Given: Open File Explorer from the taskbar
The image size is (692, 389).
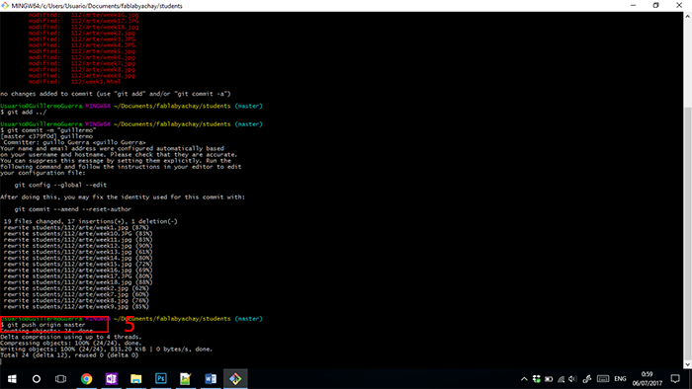Looking at the screenshot, I should click(136, 379).
